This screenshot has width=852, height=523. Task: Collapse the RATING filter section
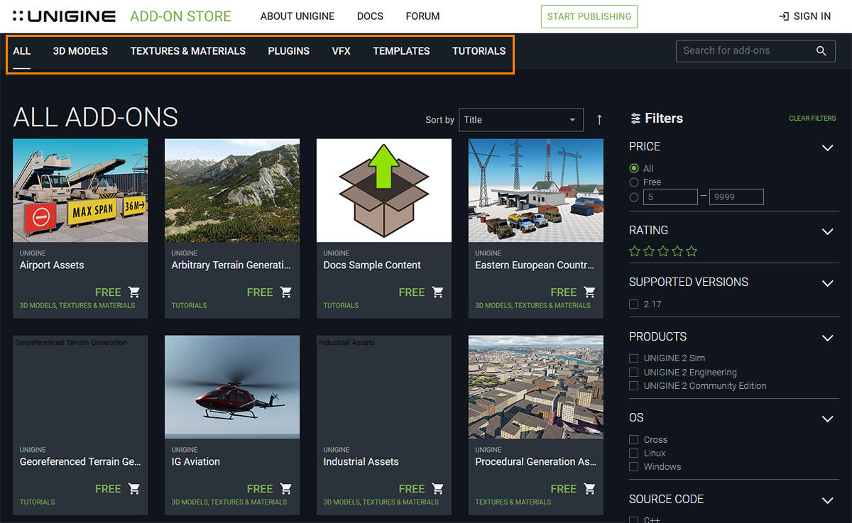[x=827, y=231]
